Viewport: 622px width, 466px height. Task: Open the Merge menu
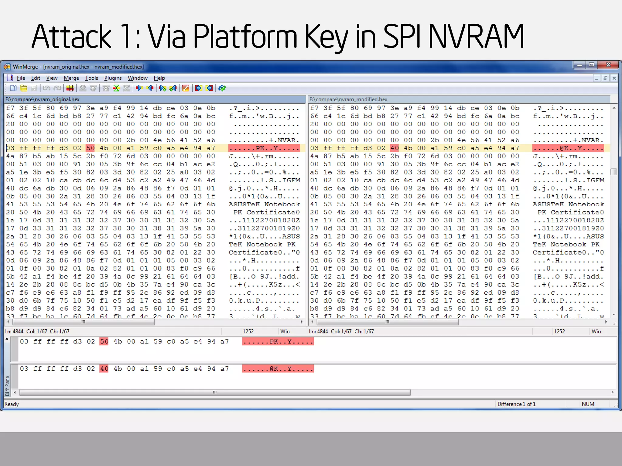coord(71,78)
